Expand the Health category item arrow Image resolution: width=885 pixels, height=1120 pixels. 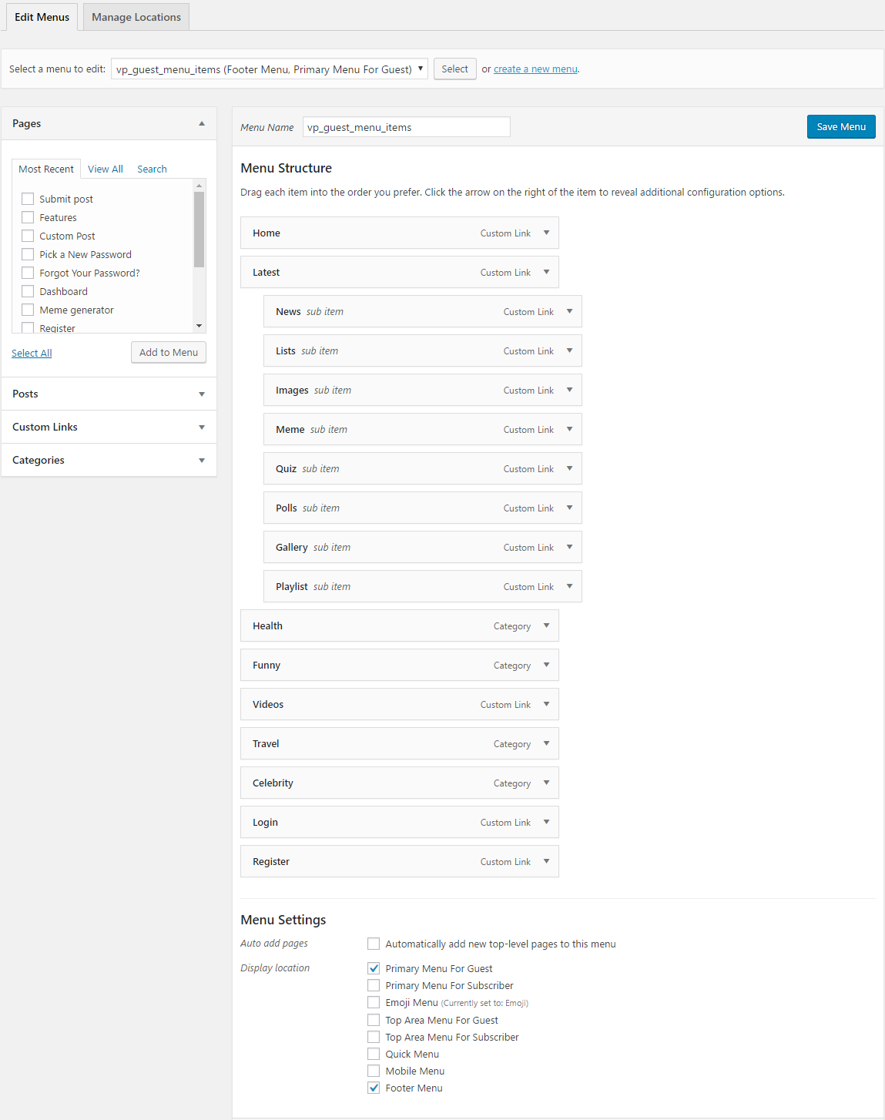click(x=546, y=625)
